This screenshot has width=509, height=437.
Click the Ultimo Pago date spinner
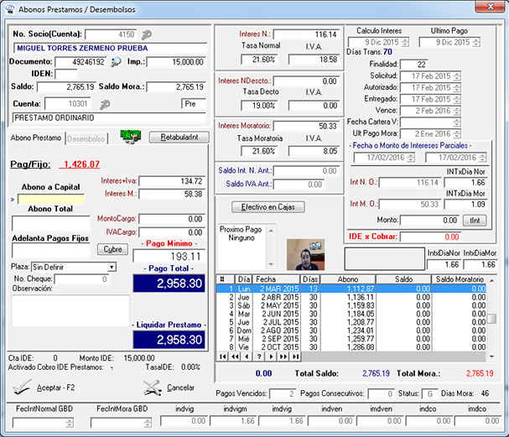point(475,42)
